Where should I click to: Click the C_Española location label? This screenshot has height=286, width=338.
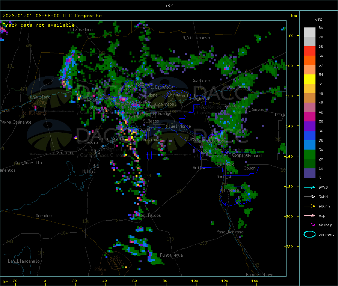(x=162, y=87)
